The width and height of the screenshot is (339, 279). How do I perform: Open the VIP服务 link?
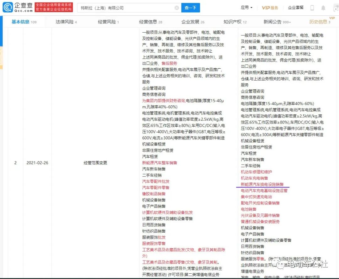[x=270, y=8]
